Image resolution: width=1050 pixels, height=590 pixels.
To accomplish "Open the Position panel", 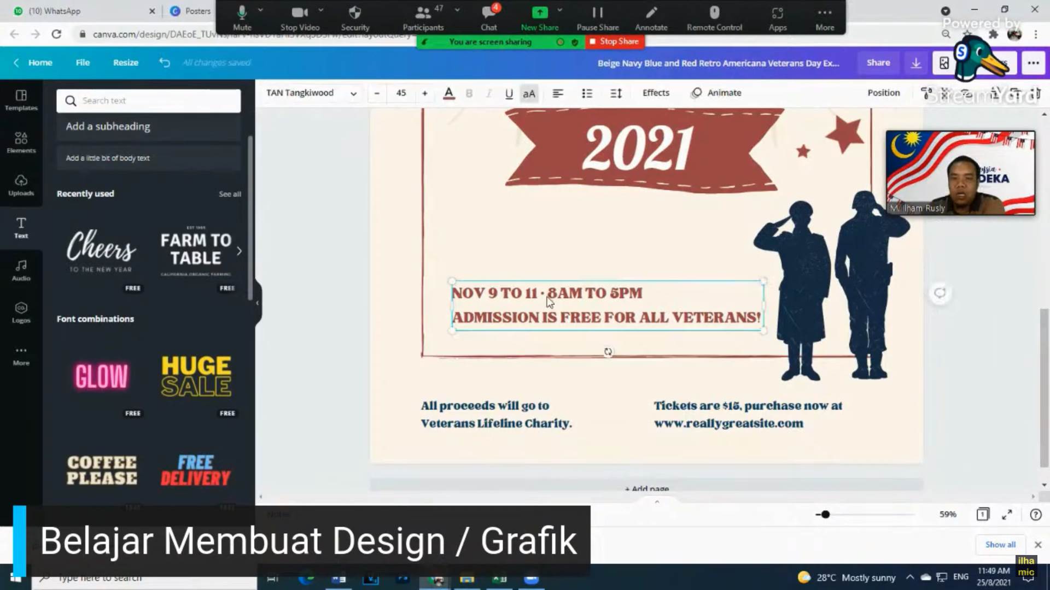I will [883, 93].
